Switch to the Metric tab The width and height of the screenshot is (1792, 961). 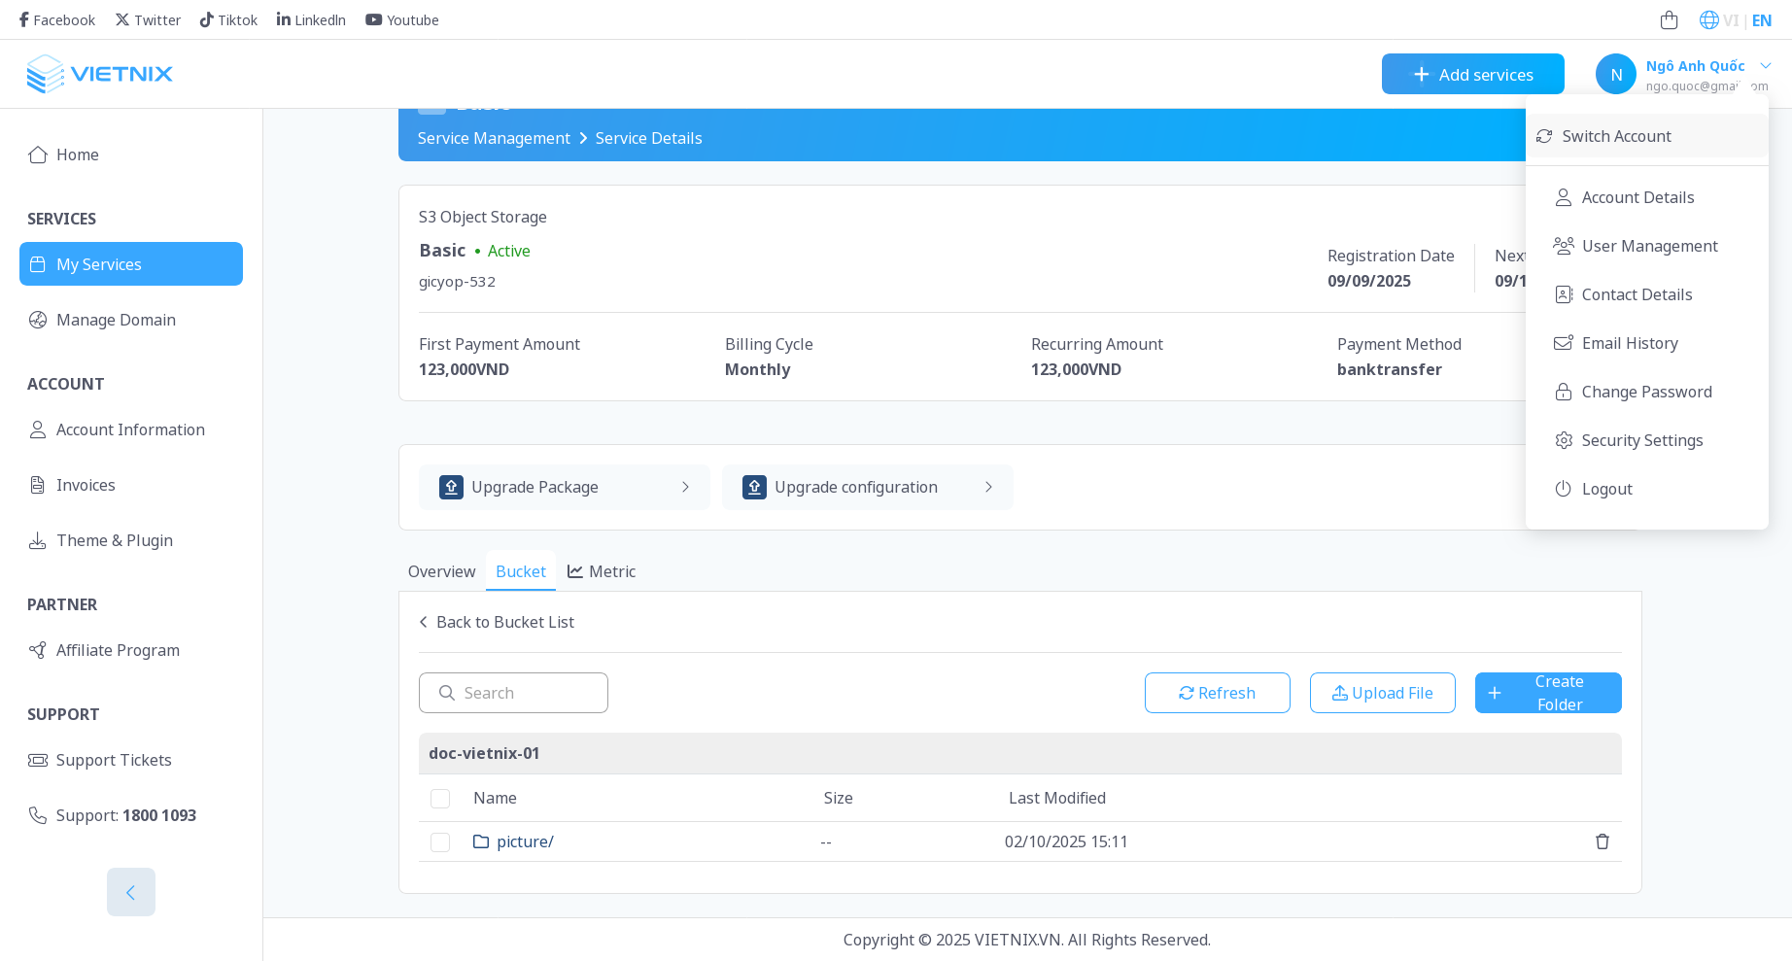pos(602,571)
